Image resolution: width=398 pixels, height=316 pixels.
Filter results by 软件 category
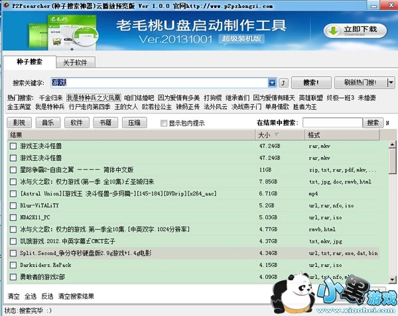pyautogui.click(x=77, y=123)
